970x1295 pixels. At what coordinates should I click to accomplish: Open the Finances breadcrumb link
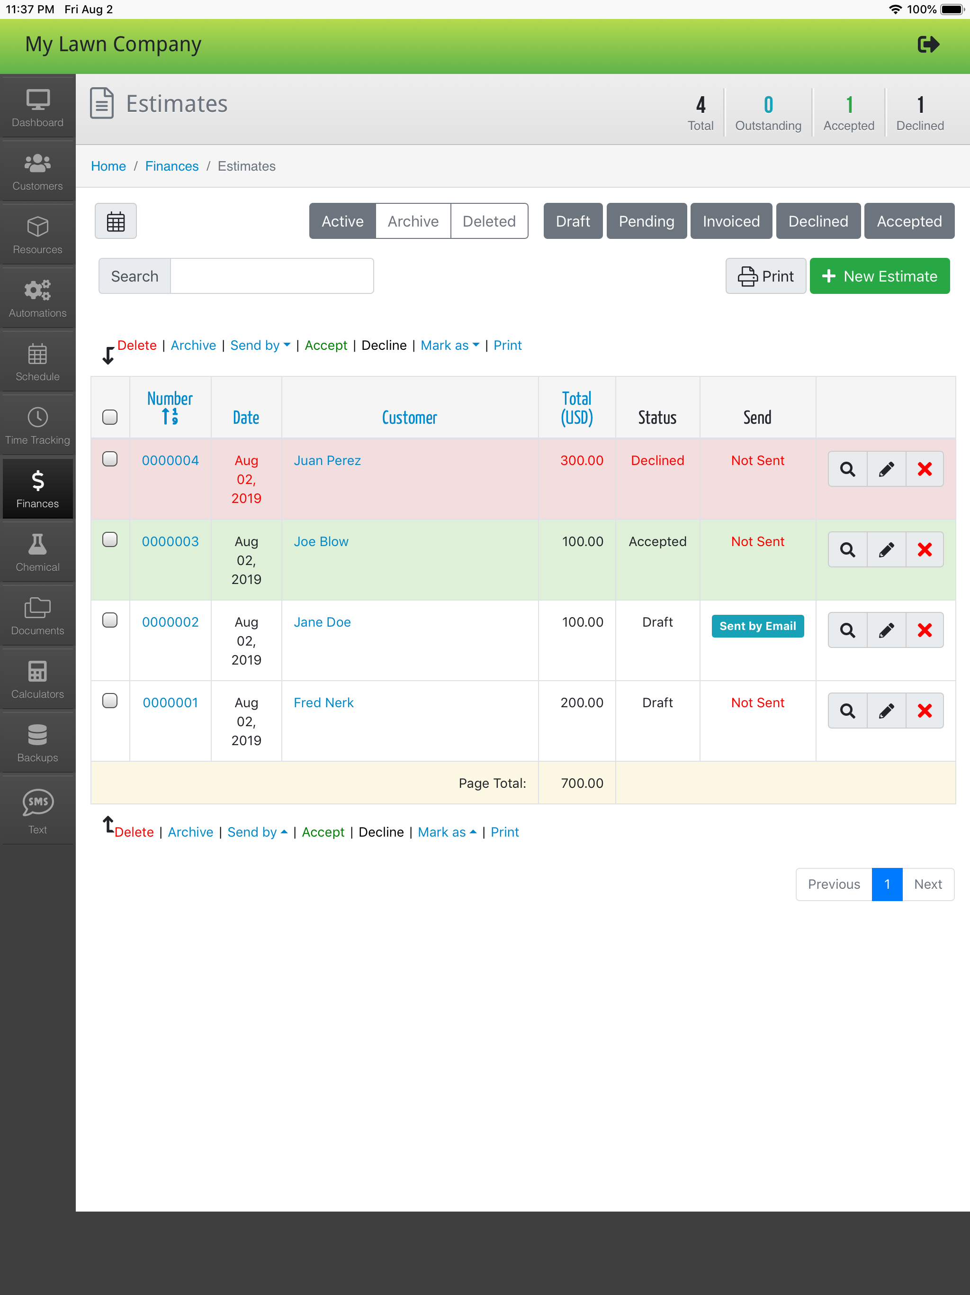click(x=171, y=166)
